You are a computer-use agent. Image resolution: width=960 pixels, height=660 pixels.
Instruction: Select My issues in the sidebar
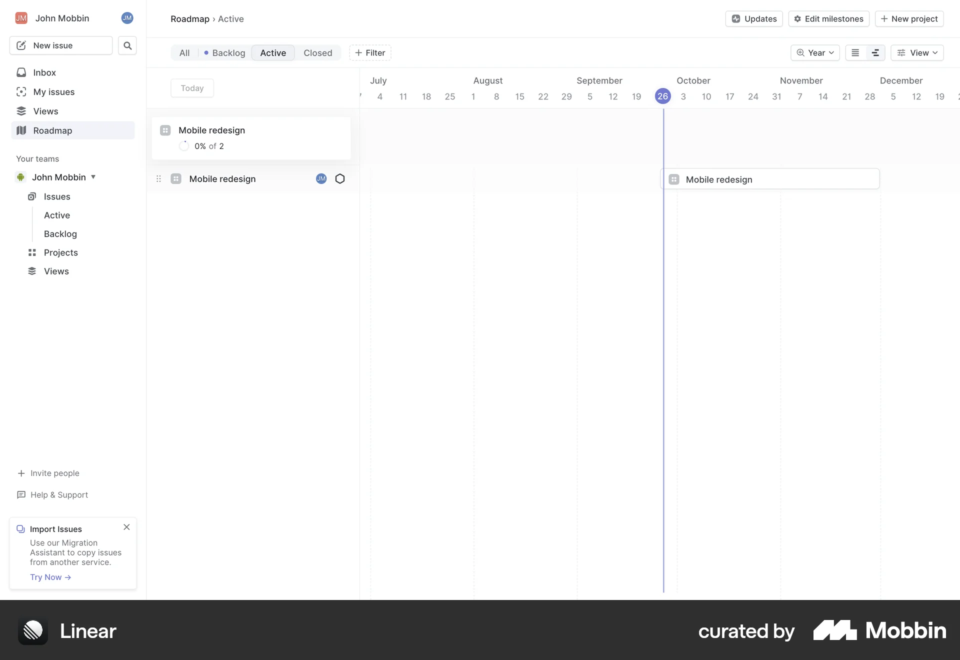[54, 91]
